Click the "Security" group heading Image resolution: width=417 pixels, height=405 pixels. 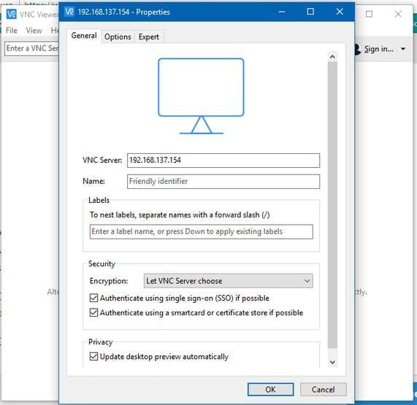(x=102, y=263)
